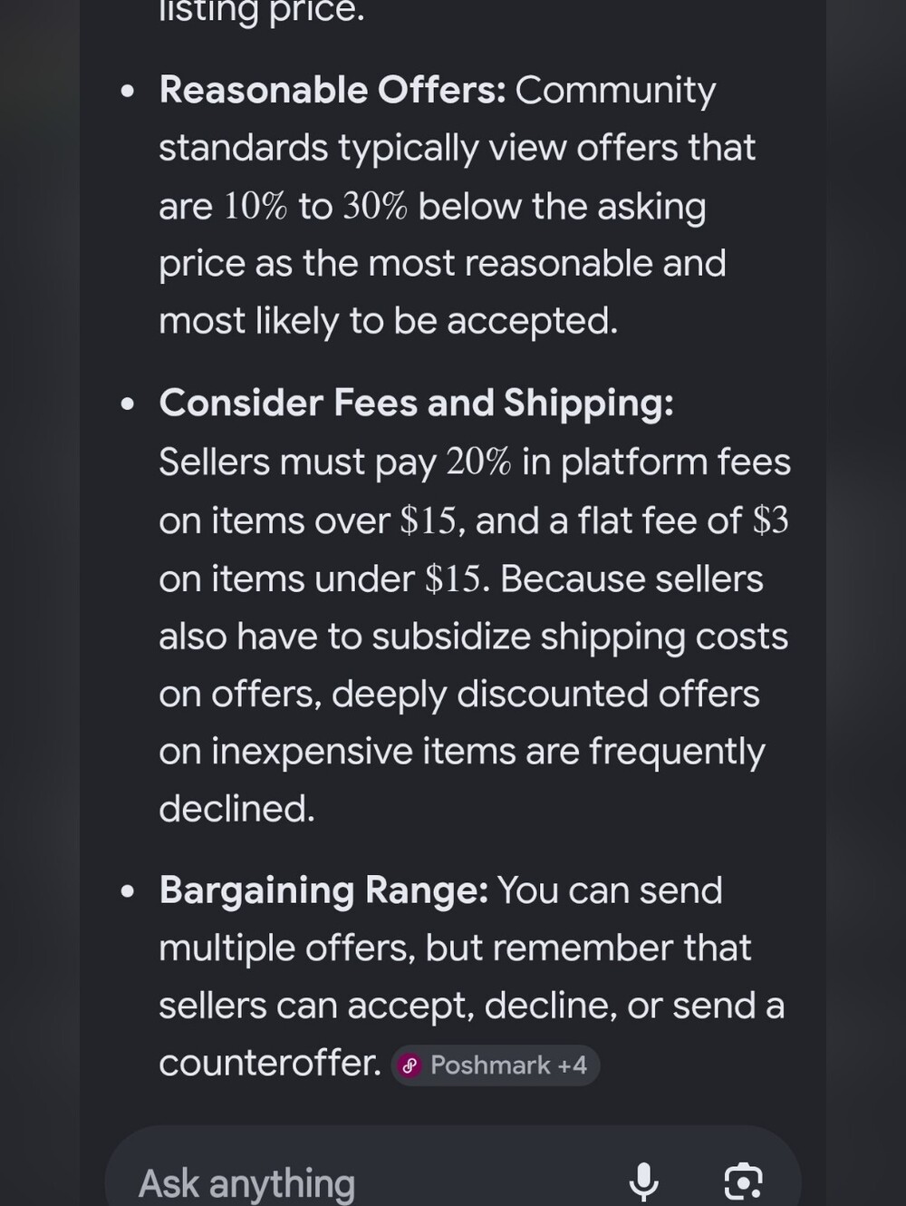Click the $3 flat fee amount
The height and width of the screenshot is (1206, 906).
pyautogui.click(x=771, y=520)
